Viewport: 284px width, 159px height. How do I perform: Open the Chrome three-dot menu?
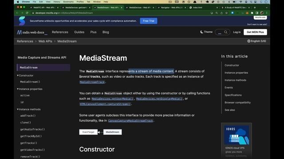point(267,13)
